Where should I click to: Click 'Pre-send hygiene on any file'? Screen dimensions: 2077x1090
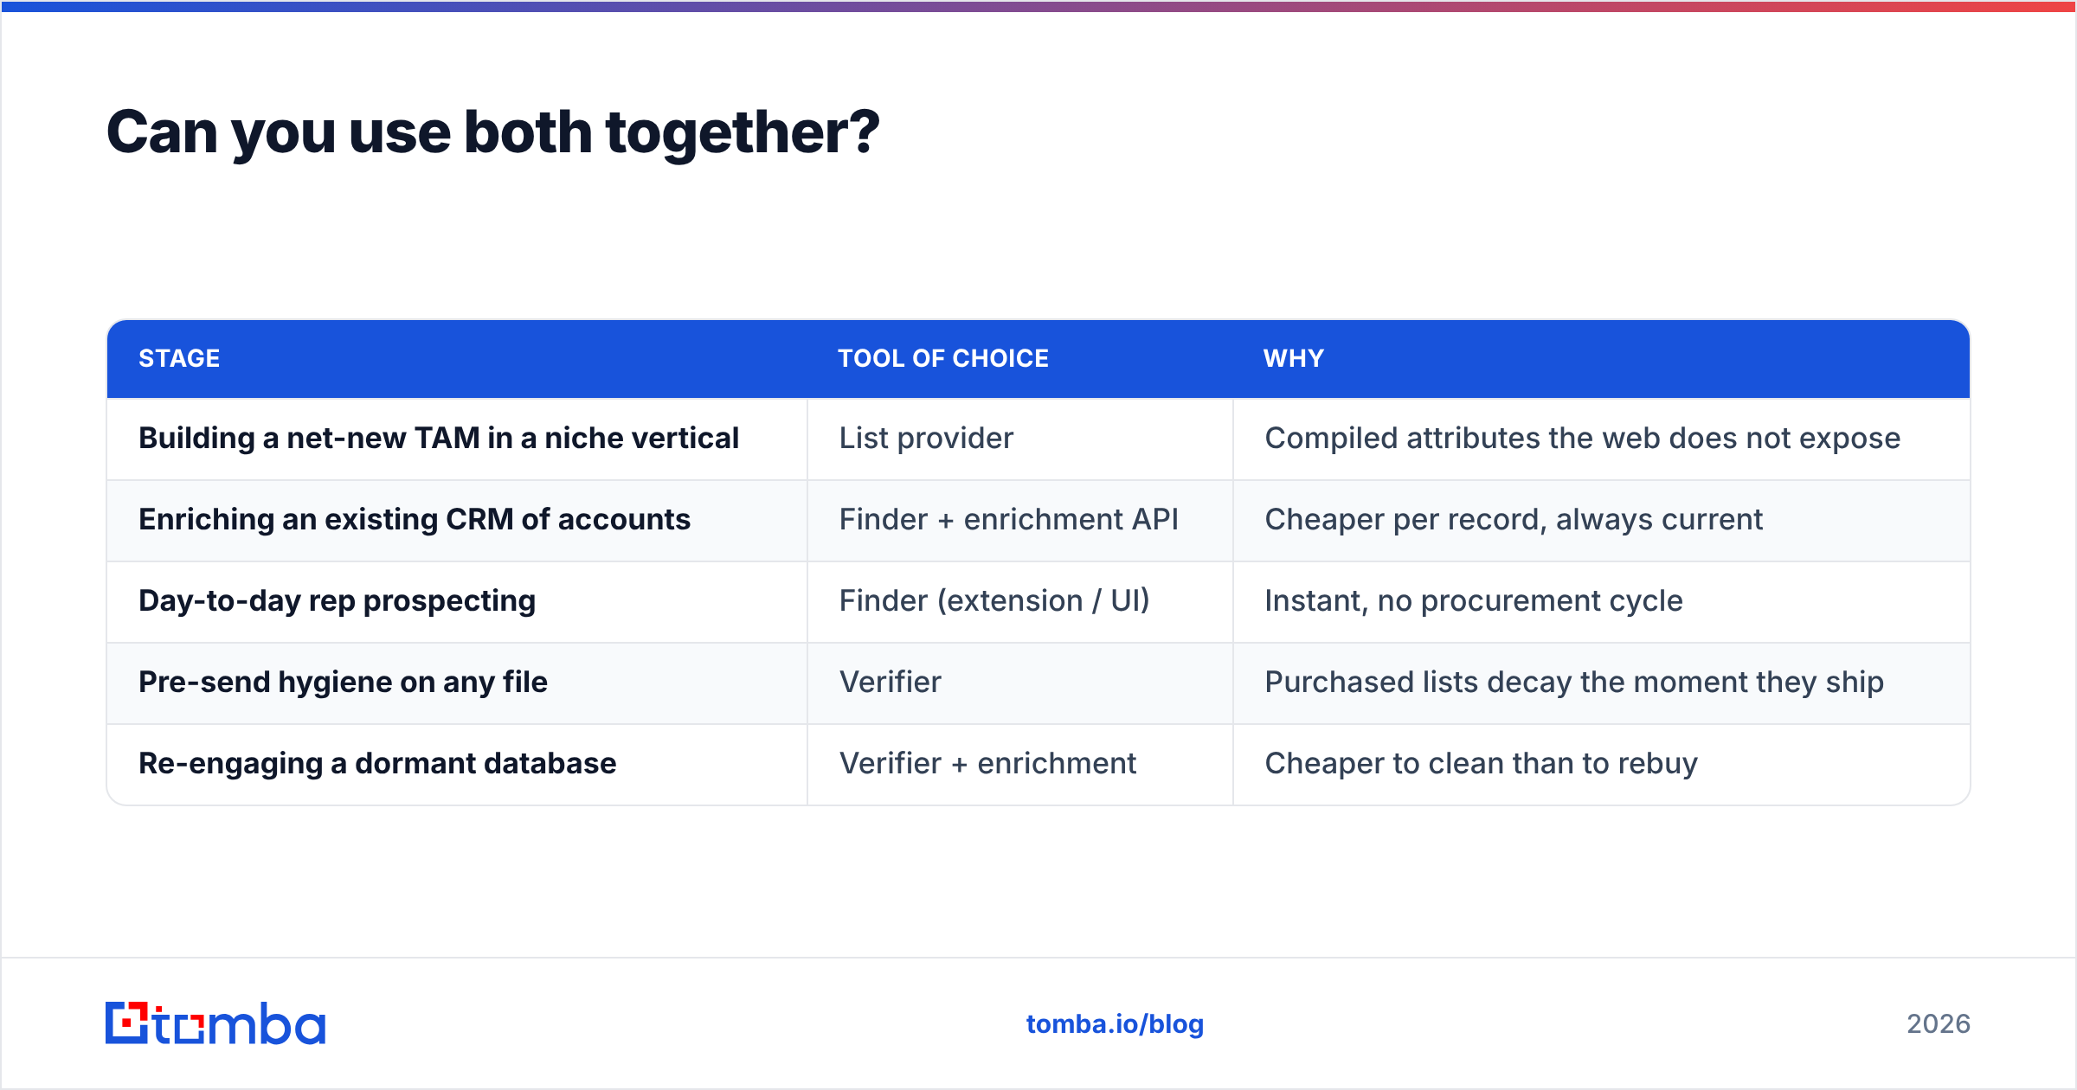tap(343, 682)
